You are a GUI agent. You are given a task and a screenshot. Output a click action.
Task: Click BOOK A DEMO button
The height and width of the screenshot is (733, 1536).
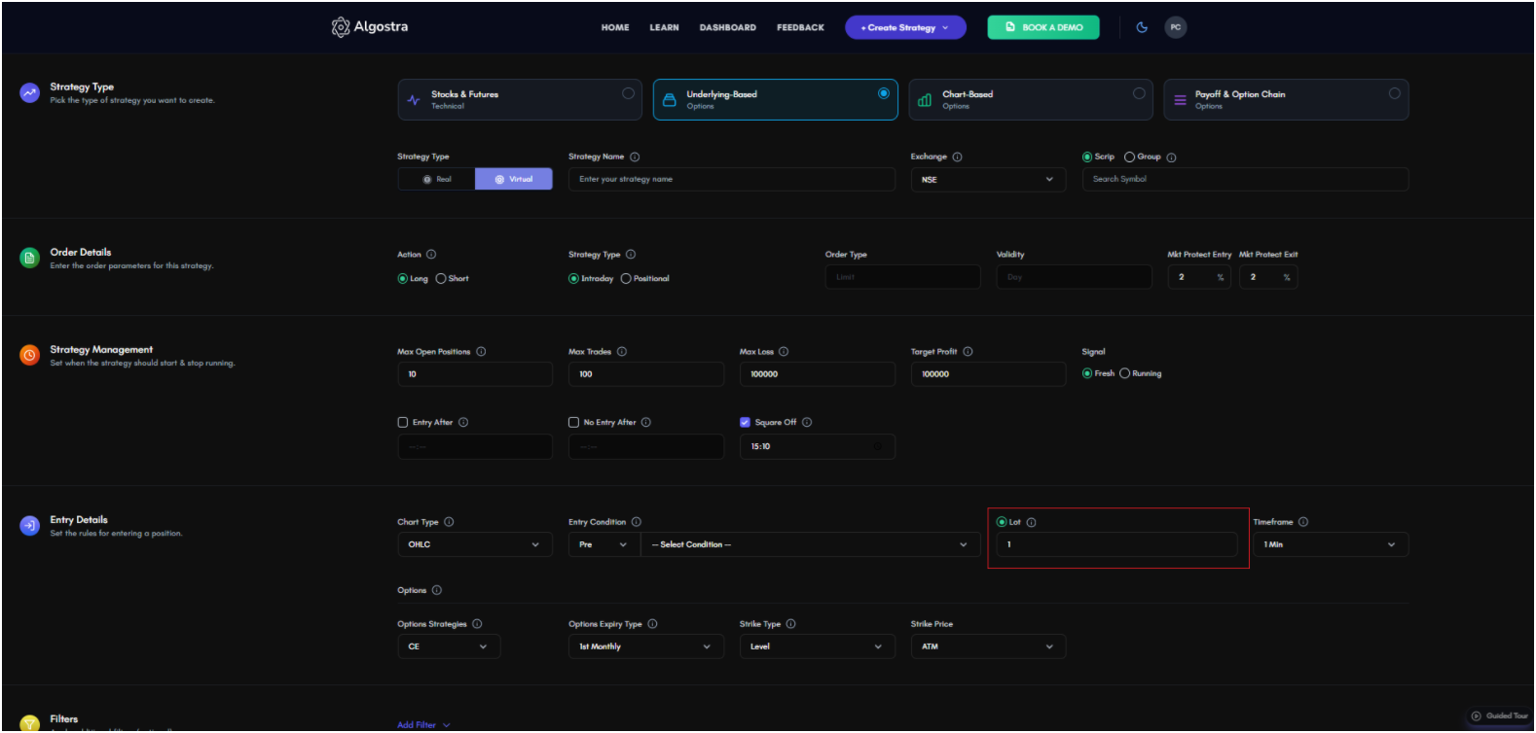pos(1043,27)
